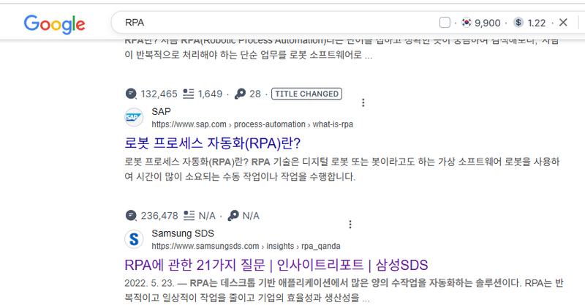This screenshot has width=585, height=308.
Task: Open the 로봇 프로세스 자동화(RPA)란? result
Action: [213, 143]
